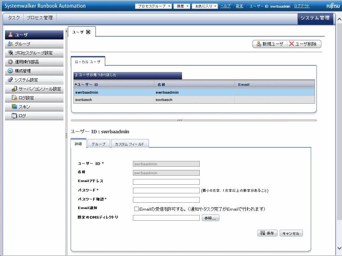Viewport: 342px width, 256px height.
Task: Open プロセスグループ設定 in the sidebar
Action: 34,53
